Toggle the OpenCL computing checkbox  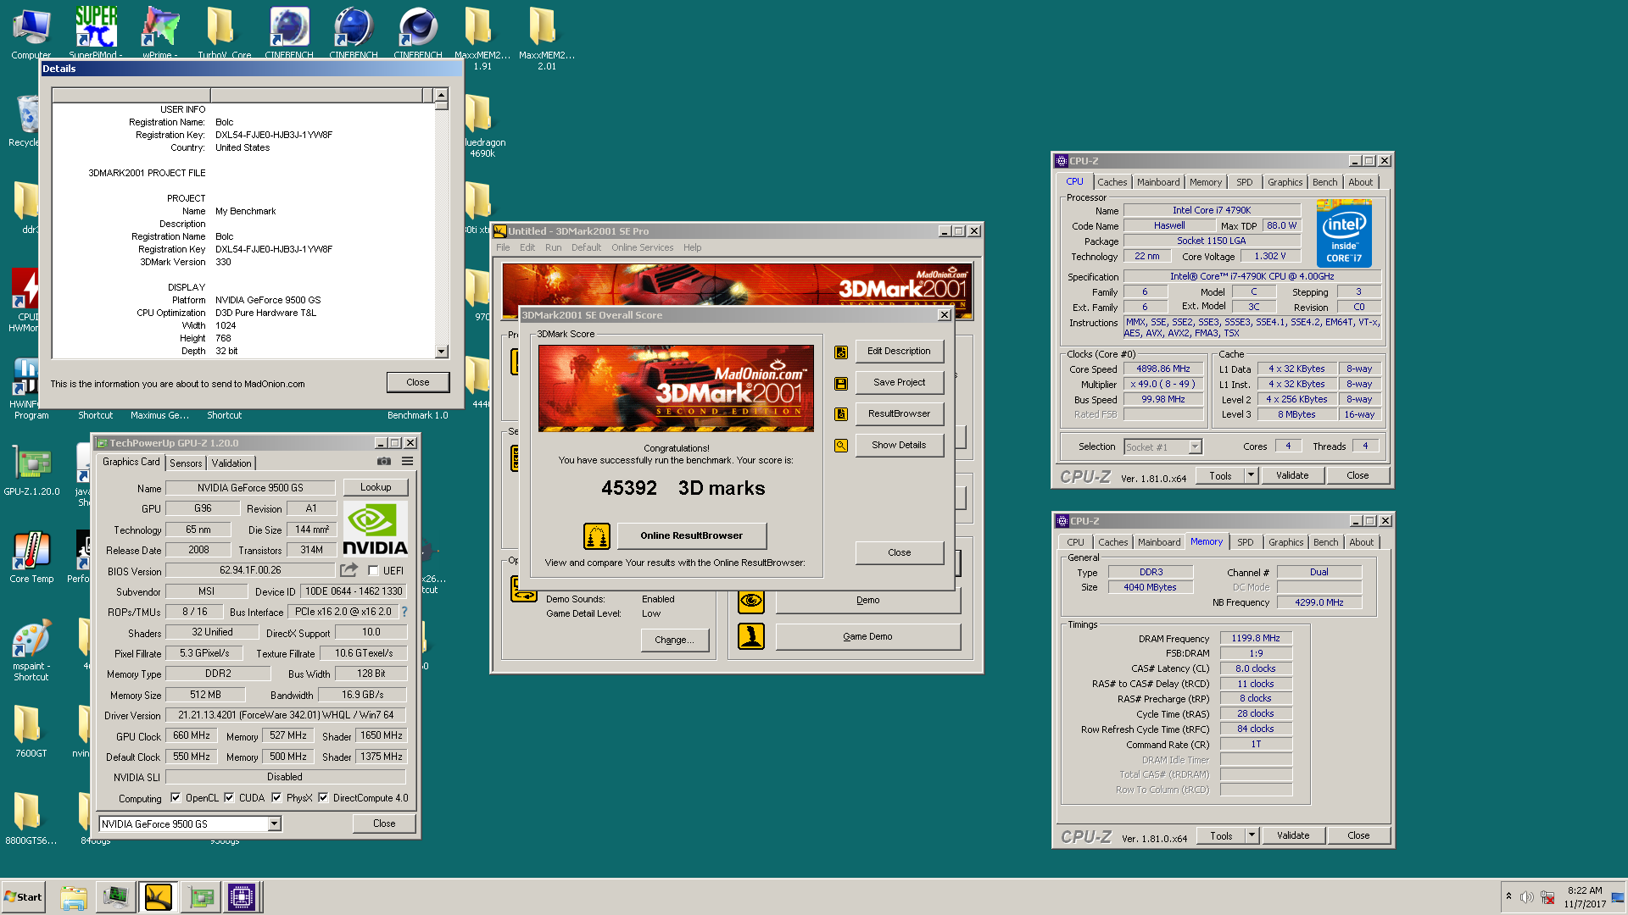[176, 798]
